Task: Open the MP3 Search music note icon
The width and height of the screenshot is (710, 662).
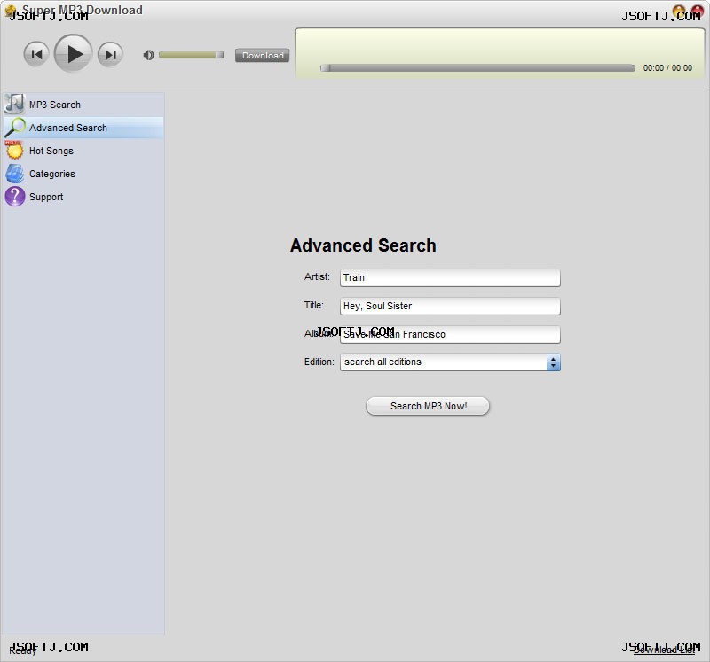Action: 14,104
